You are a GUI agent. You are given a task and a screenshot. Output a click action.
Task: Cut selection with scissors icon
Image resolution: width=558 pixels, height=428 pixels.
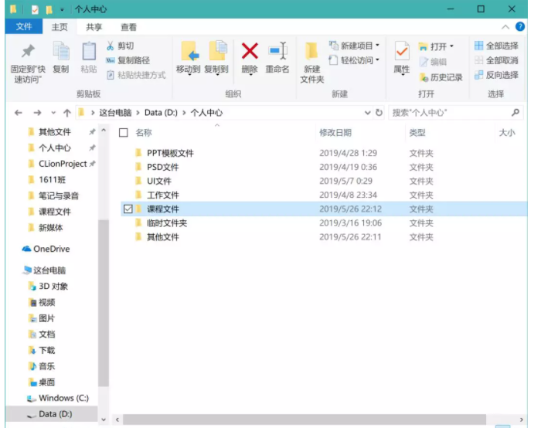pyautogui.click(x=121, y=46)
